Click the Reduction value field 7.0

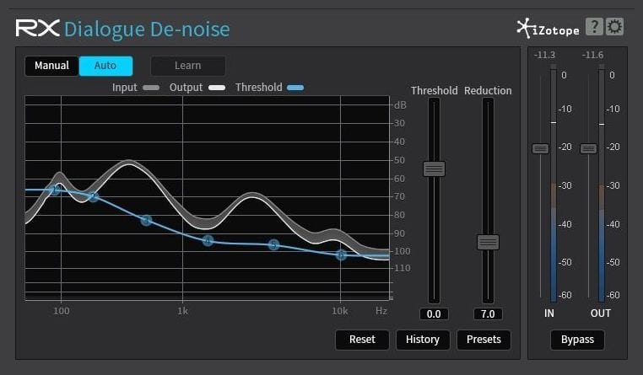pyautogui.click(x=488, y=314)
